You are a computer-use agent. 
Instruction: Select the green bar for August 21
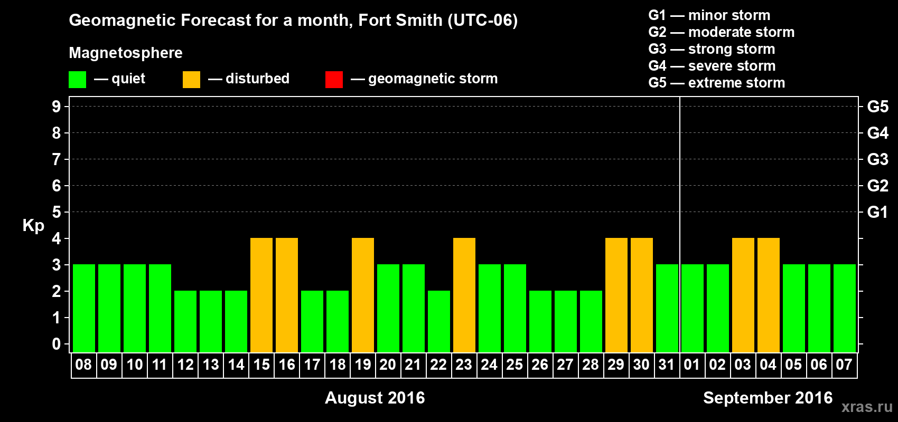pos(414,308)
